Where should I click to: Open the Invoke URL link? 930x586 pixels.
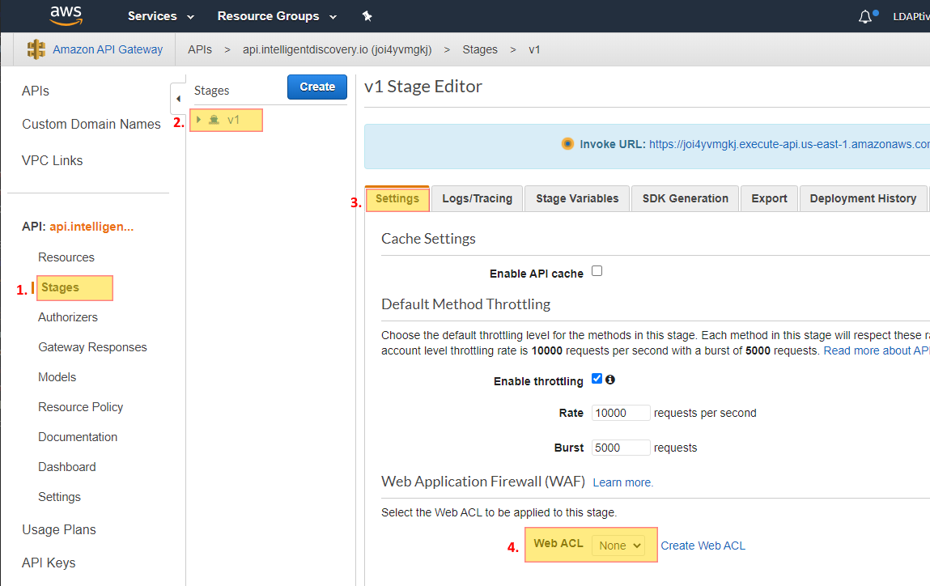pos(789,144)
